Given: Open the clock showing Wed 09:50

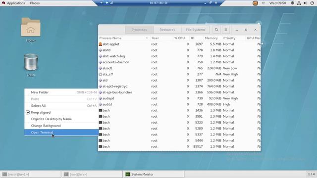Looking at the screenshot, I should 277,3.
